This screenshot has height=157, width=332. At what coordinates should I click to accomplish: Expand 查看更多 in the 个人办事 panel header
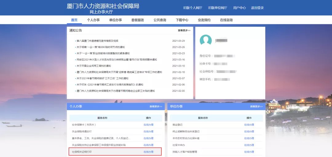(156, 107)
